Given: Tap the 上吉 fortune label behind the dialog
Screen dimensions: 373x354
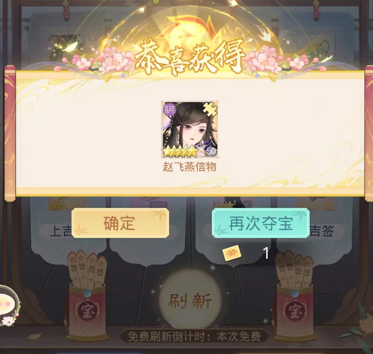Looking at the screenshot, I should click(x=60, y=231).
